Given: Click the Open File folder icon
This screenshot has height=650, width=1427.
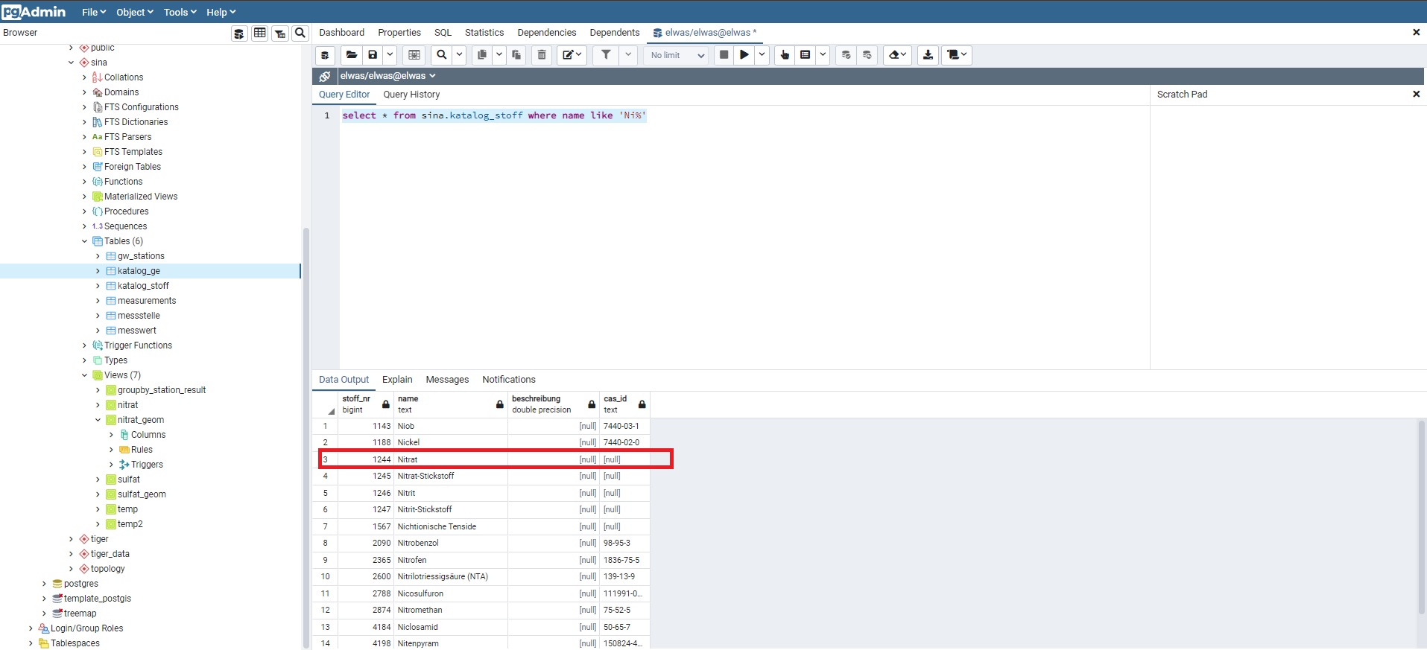Looking at the screenshot, I should coord(352,55).
